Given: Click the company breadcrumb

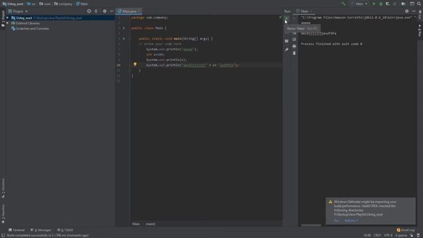Looking at the screenshot, I should [x=63, y=4].
